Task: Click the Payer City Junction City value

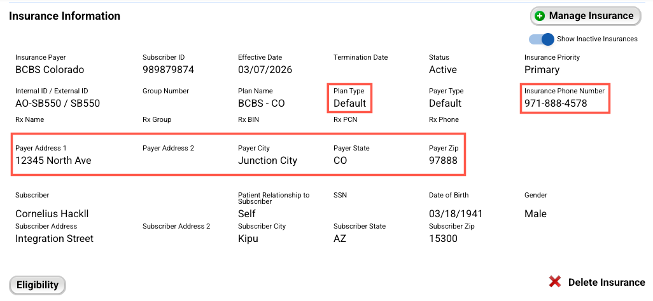Action: [267, 161]
